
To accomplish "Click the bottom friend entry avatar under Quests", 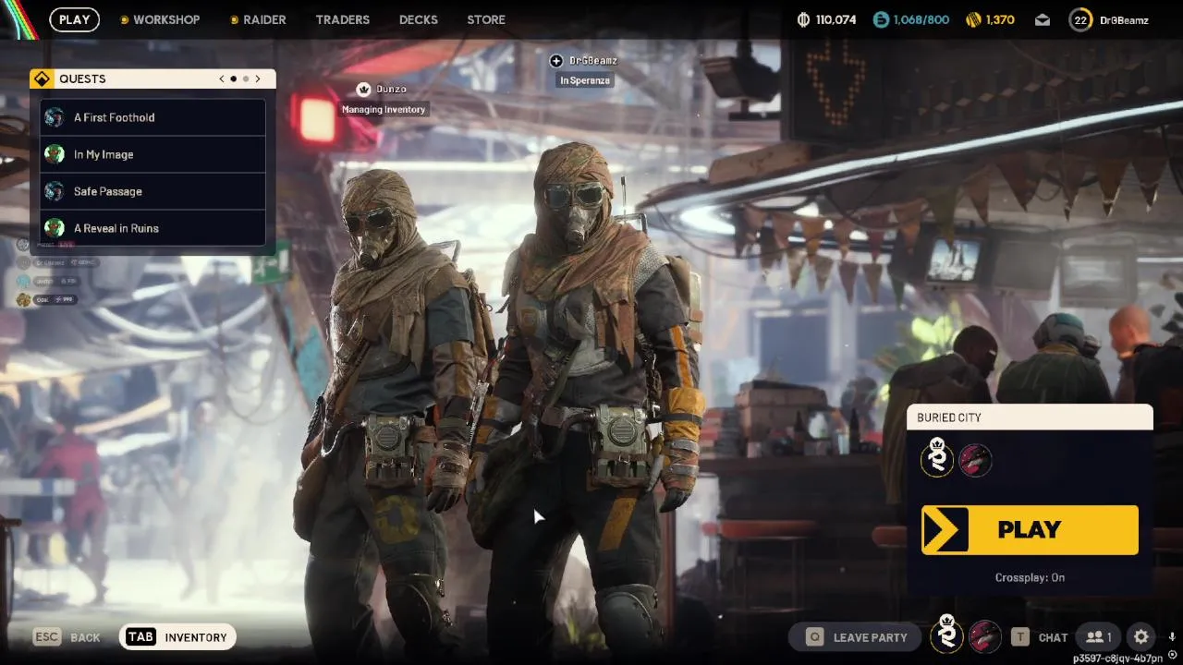I will [x=22, y=299].
